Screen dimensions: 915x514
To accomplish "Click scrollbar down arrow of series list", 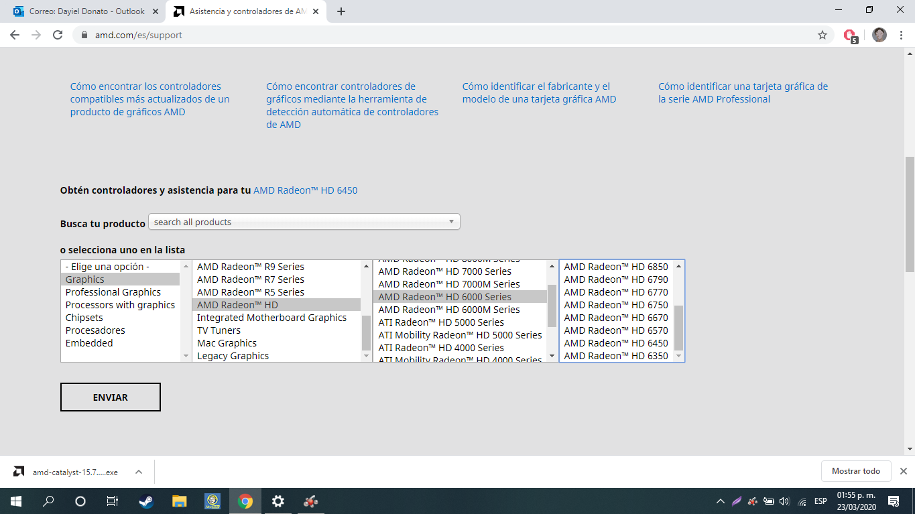I will tap(552, 356).
